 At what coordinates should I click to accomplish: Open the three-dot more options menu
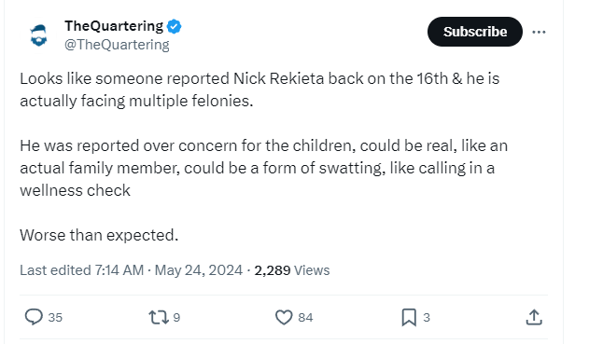pyautogui.click(x=539, y=33)
